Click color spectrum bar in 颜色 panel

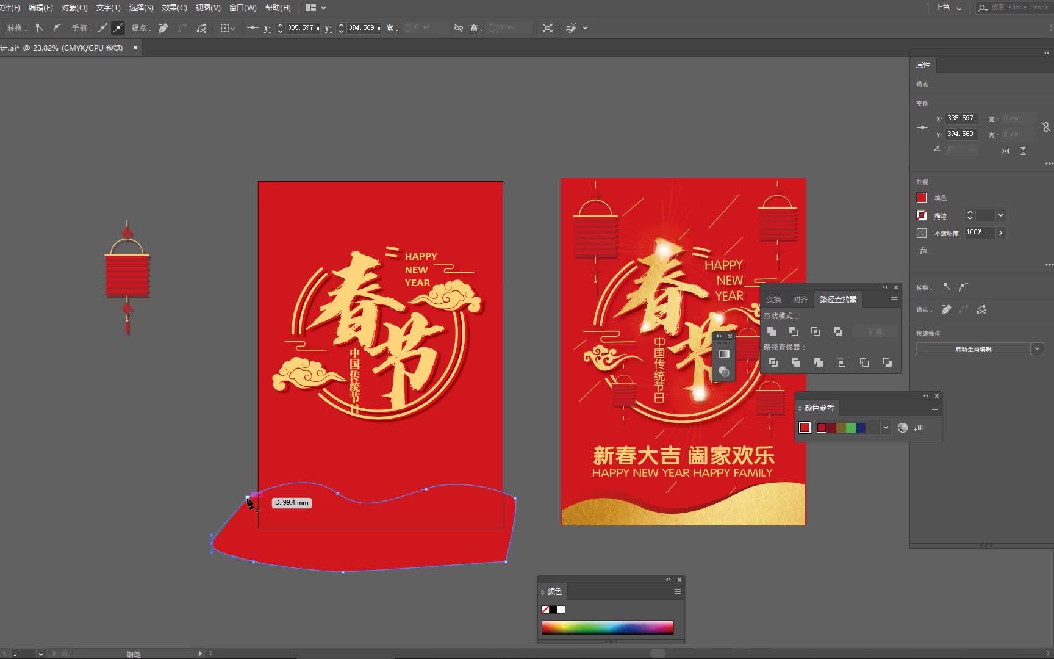608,627
